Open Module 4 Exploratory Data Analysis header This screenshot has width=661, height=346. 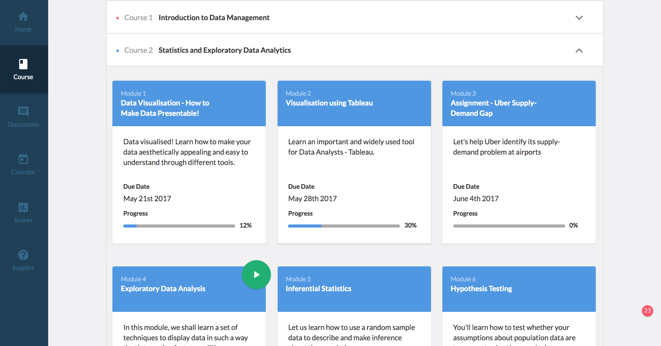[189, 289]
